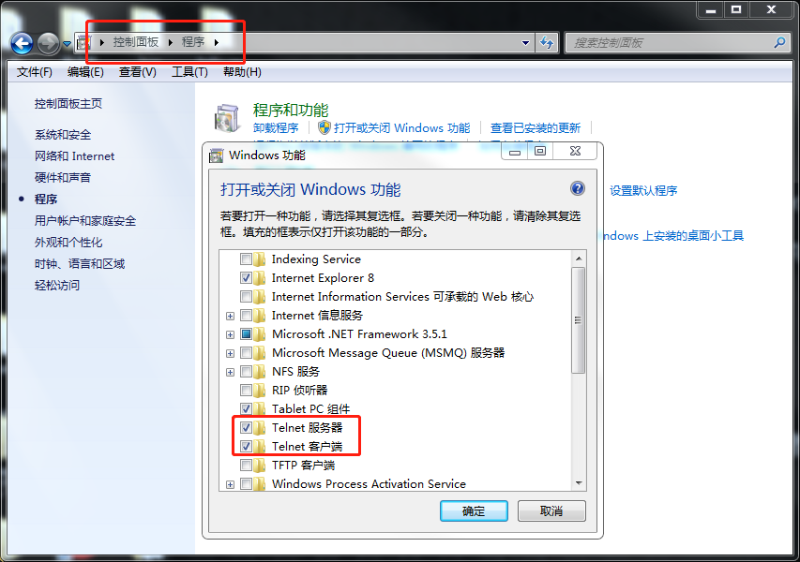Check the Indexing Service checkbox
The width and height of the screenshot is (800, 562).
tap(246, 259)
